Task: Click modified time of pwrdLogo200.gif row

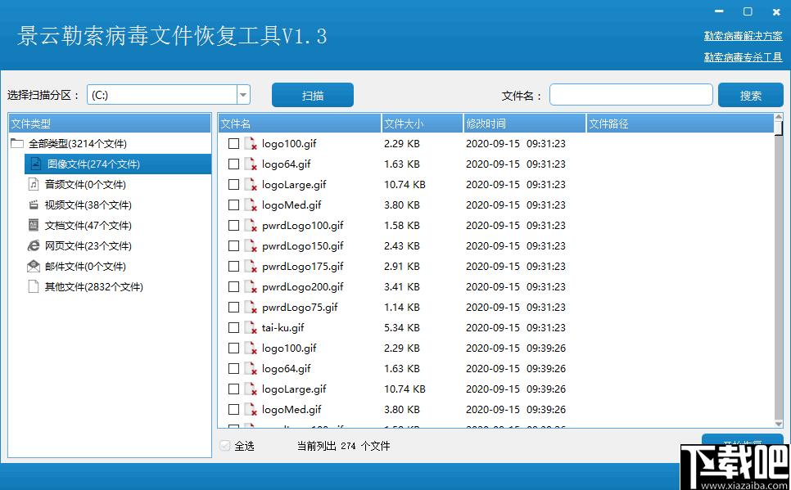Action: [516, 287]
